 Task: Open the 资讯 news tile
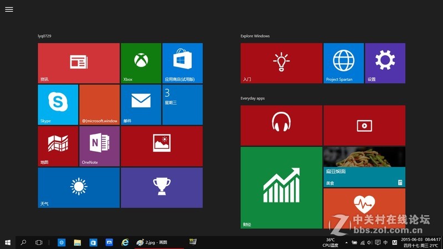click(79, 63)
